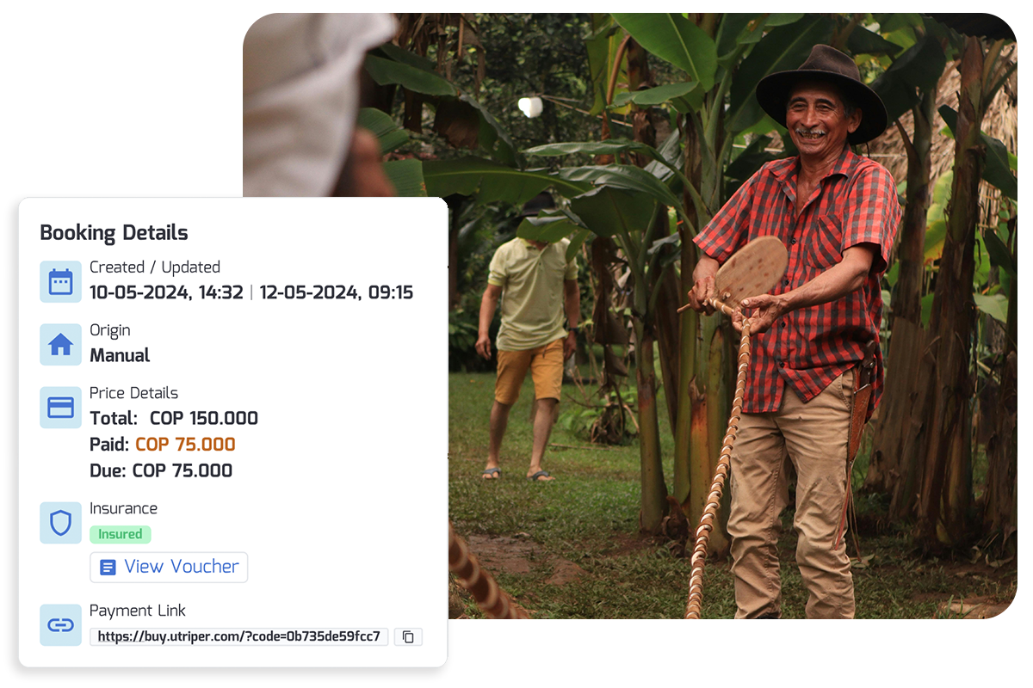Image resolution: width=1033 pixels, height=688 pixels.
Task: Select the buy.utriper.com payment URL field
Action: (x=239, y=637)
